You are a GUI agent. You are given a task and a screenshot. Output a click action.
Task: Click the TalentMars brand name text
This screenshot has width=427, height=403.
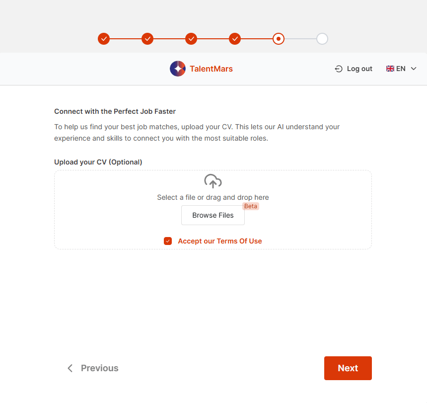211,69
